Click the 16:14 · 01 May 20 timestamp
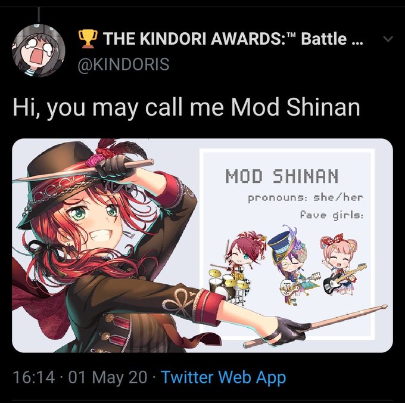 tap(80, 377)
